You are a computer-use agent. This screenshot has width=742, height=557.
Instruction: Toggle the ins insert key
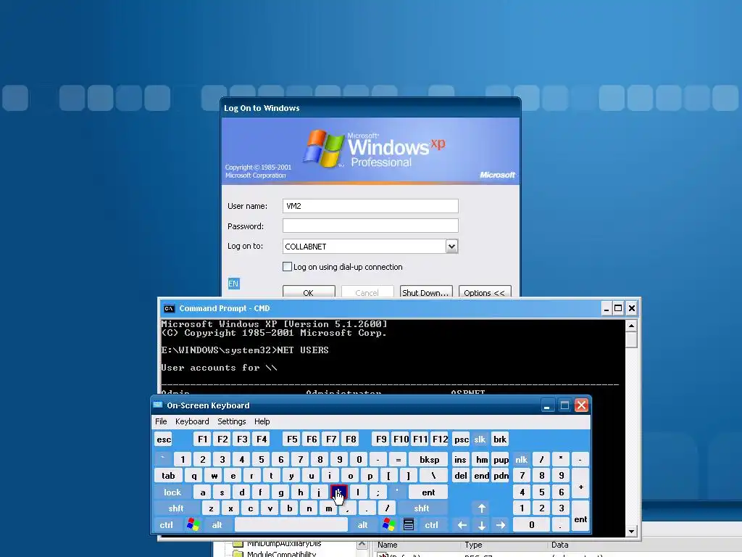(460, 459)
